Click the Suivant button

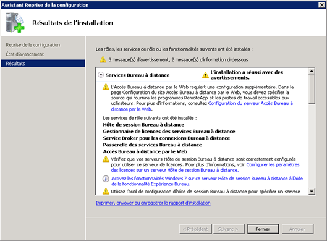click(228, 229)
